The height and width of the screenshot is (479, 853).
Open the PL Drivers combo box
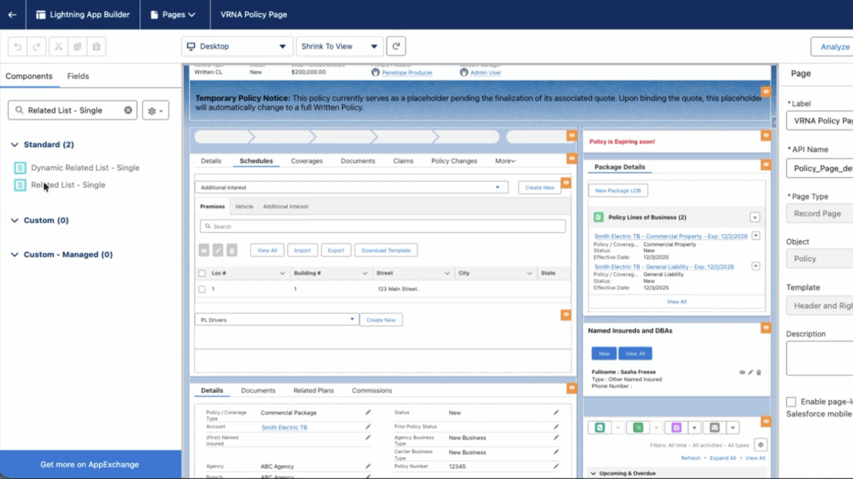tap(277, 320)
